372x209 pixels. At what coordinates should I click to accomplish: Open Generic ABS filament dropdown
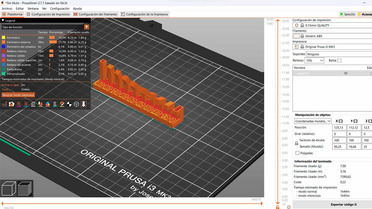coord(332,36)
